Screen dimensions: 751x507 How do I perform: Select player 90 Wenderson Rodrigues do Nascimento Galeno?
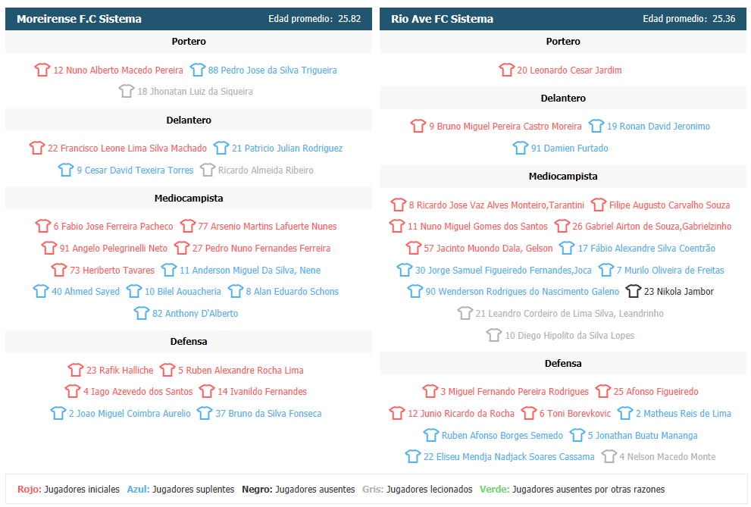click(x=523, y=291)
